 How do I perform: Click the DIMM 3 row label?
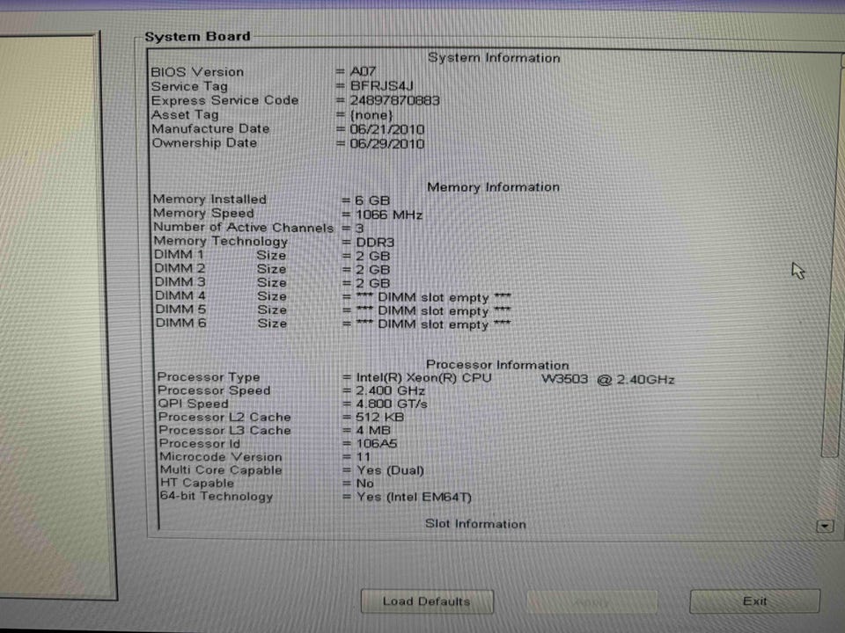point(180,282)
